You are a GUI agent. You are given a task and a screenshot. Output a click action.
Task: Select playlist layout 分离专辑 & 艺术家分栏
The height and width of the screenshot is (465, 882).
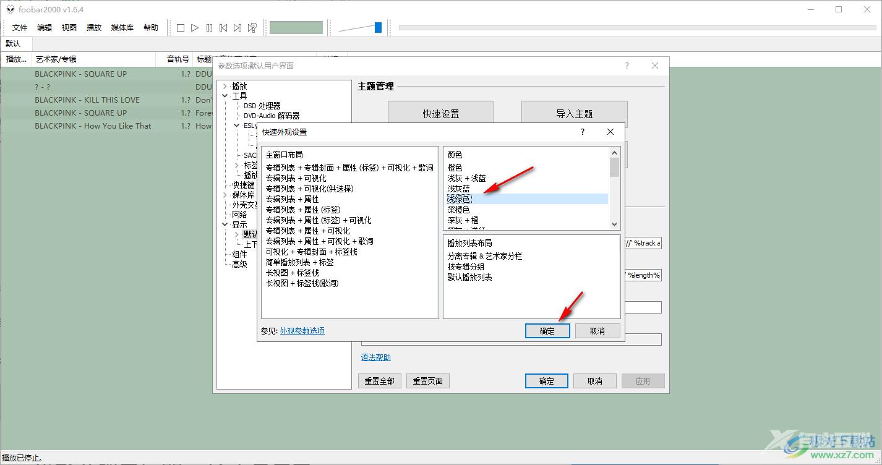tap(485, 256)
